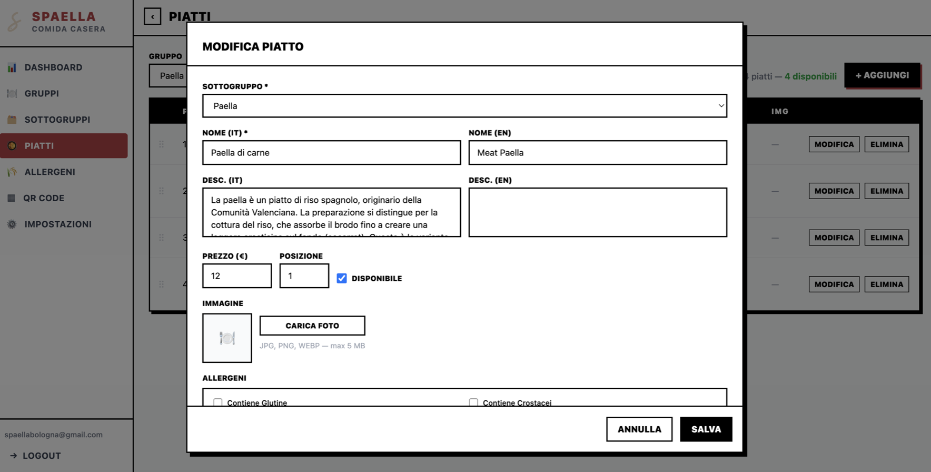Click the Piatti dish icon in sidebar
This screenshot has height=472, width=931.
point(12,146)
